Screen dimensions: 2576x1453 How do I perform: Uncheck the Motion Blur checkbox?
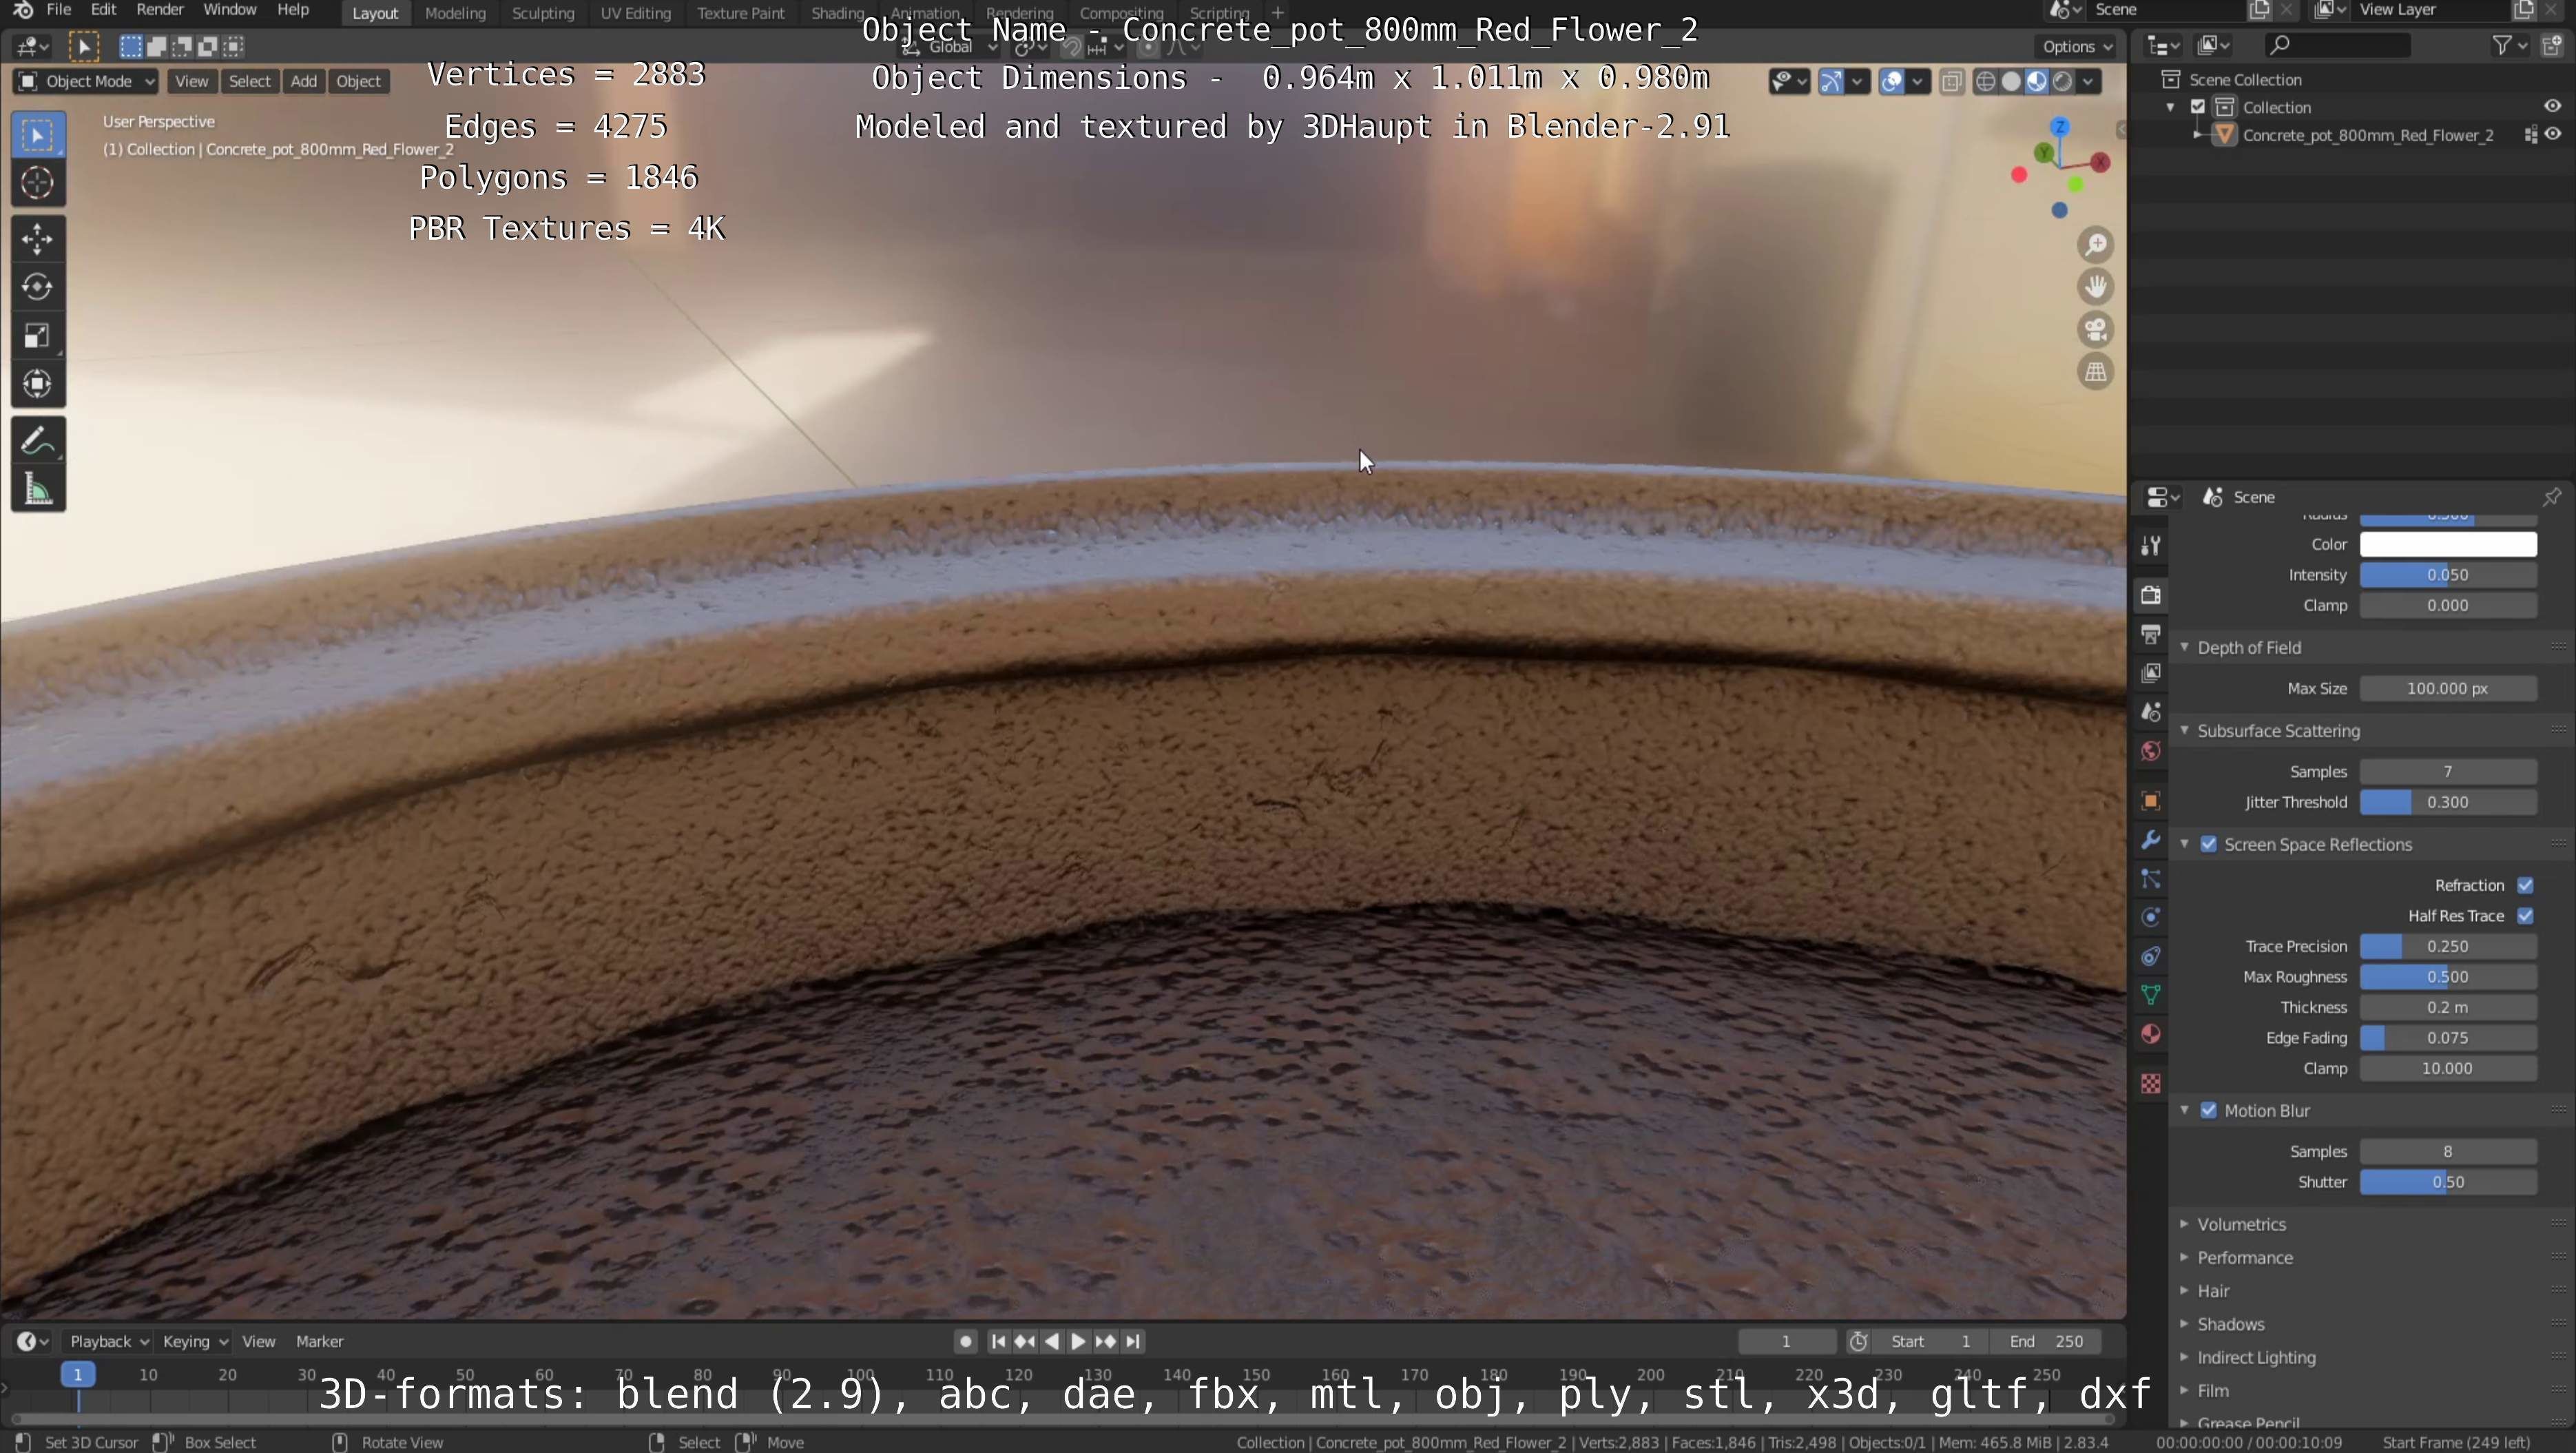[2209, 1111]
